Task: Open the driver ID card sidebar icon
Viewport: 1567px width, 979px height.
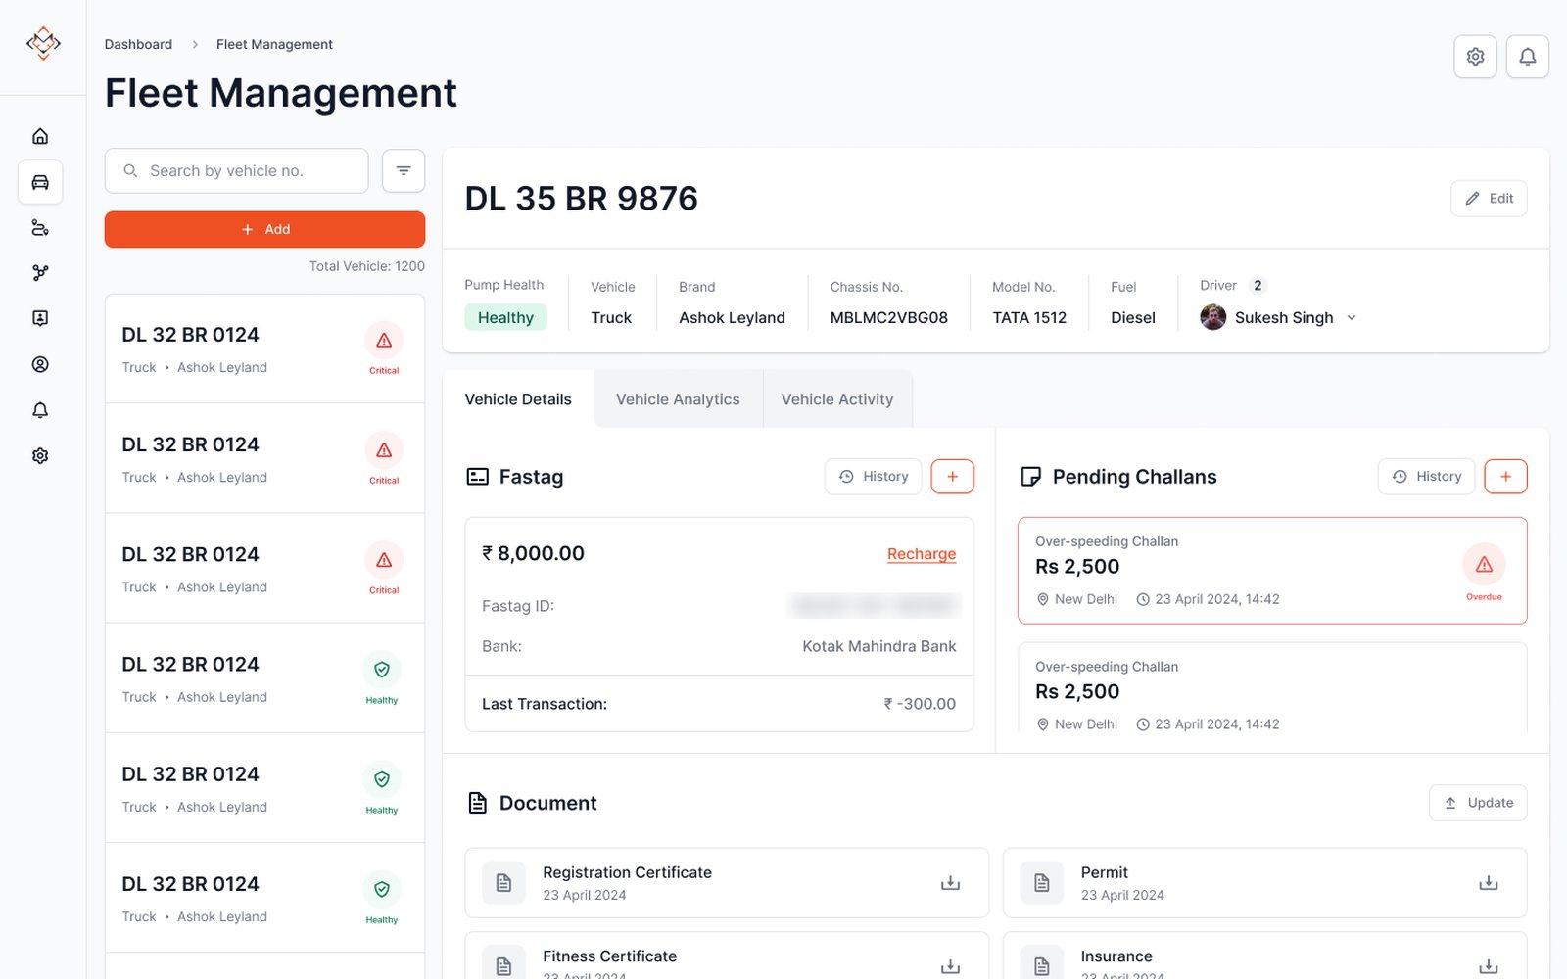Action: [40, 318]
